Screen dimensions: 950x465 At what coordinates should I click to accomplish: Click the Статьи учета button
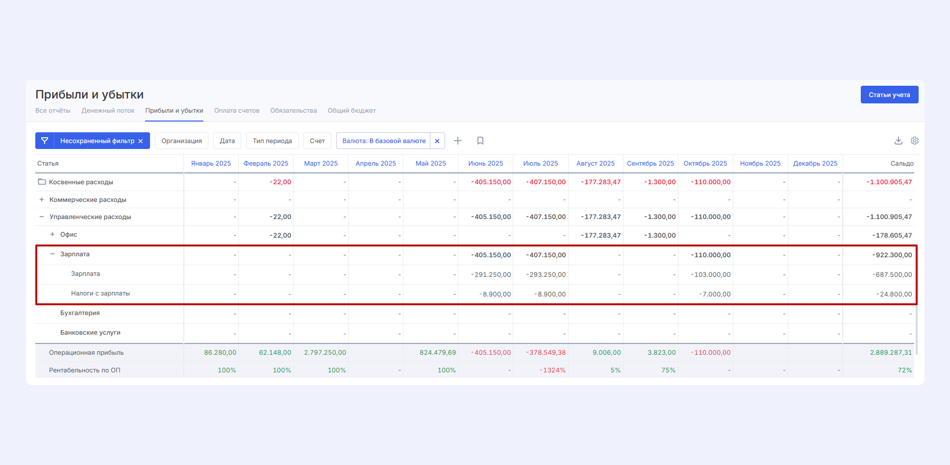tap(889, 95)
